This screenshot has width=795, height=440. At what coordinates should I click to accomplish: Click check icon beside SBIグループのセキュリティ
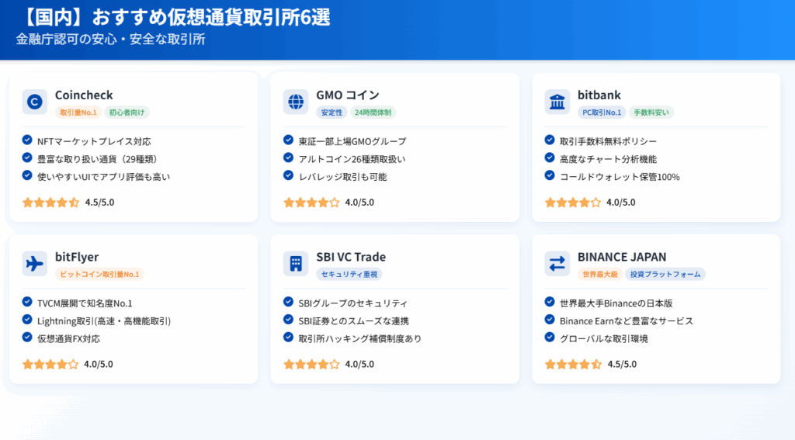pyautogui.click(x=289, y=302)
